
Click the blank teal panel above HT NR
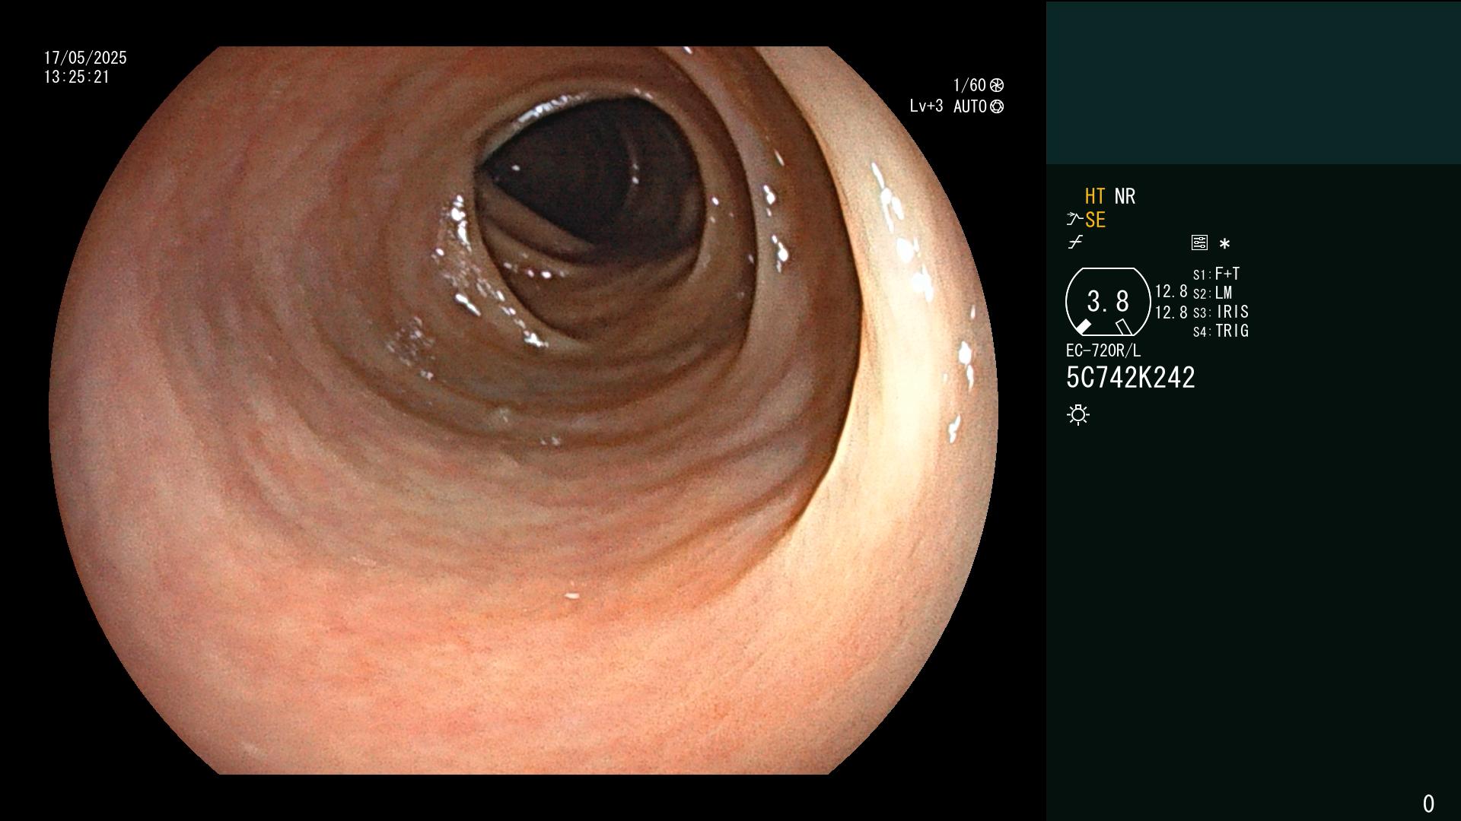(x=1253, y=82)
